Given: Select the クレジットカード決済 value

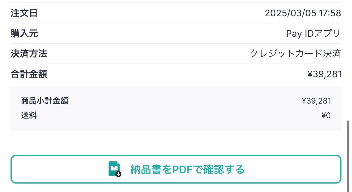Looking at the screenshot, I should tap(295, 54).
